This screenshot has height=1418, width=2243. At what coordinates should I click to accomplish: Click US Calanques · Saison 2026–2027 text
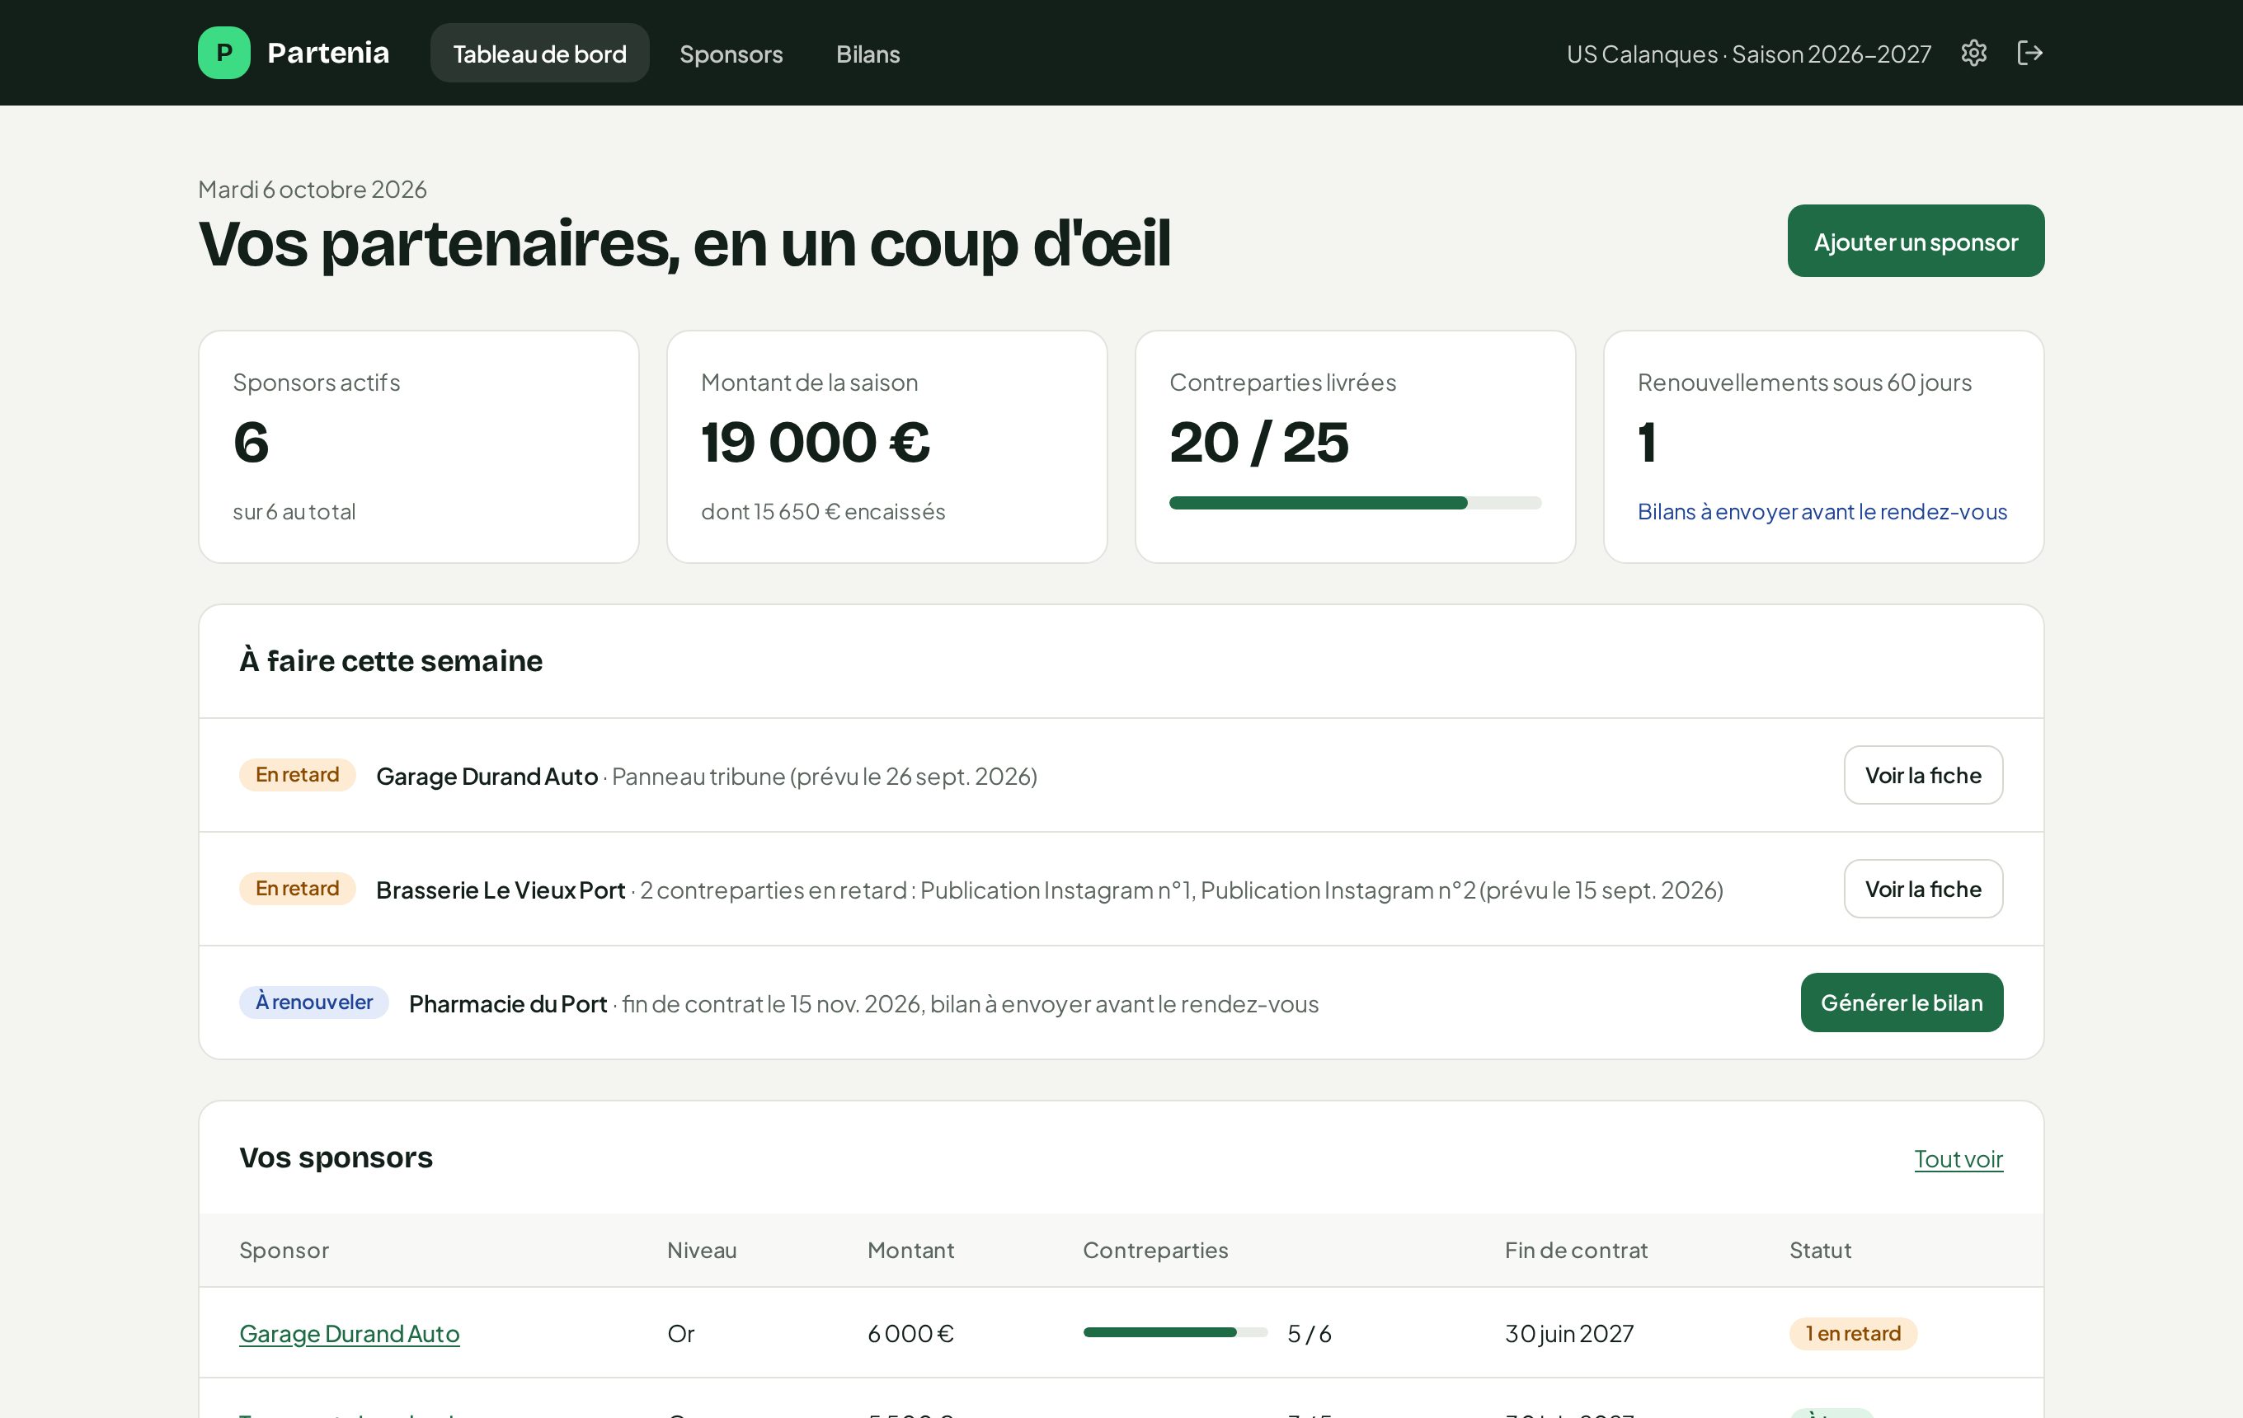1748,54
